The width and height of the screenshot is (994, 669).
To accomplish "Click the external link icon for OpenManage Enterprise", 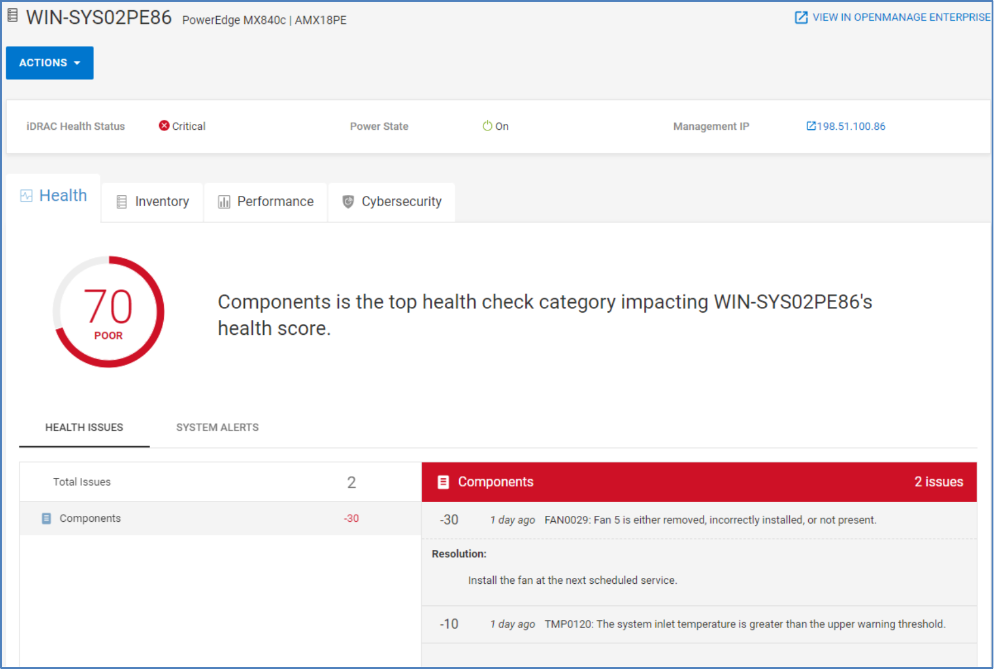I will 802,17.
